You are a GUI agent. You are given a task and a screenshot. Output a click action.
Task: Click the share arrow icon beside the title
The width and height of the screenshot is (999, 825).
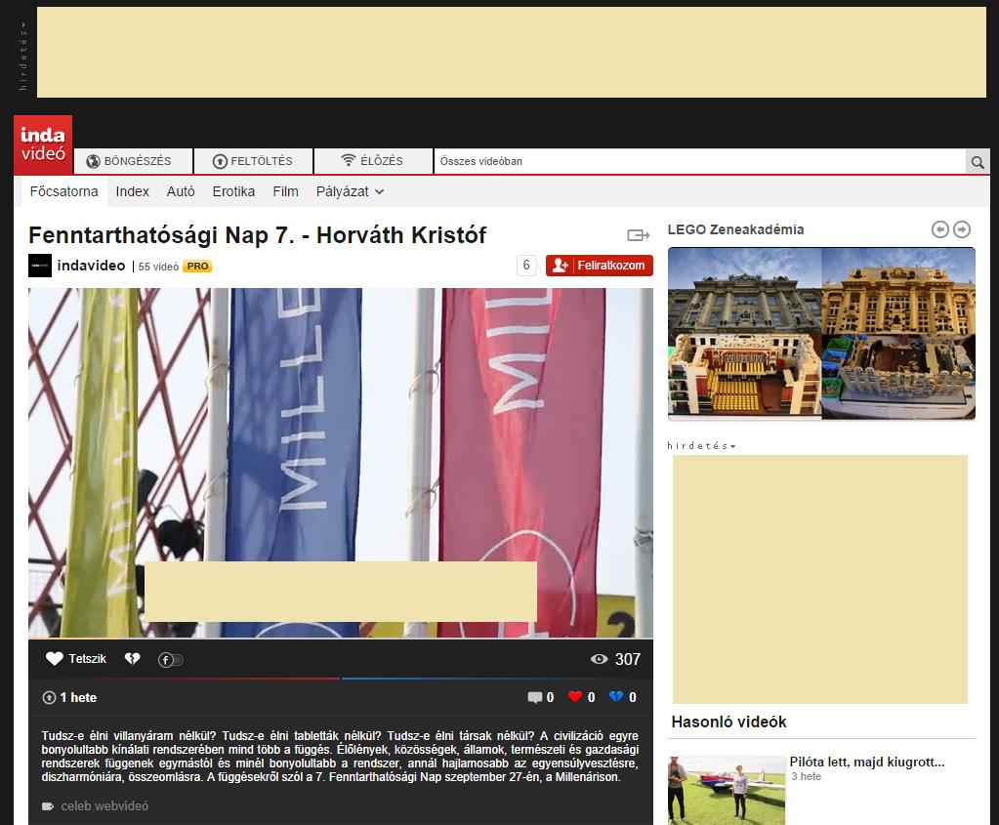(x=638, y=235)
